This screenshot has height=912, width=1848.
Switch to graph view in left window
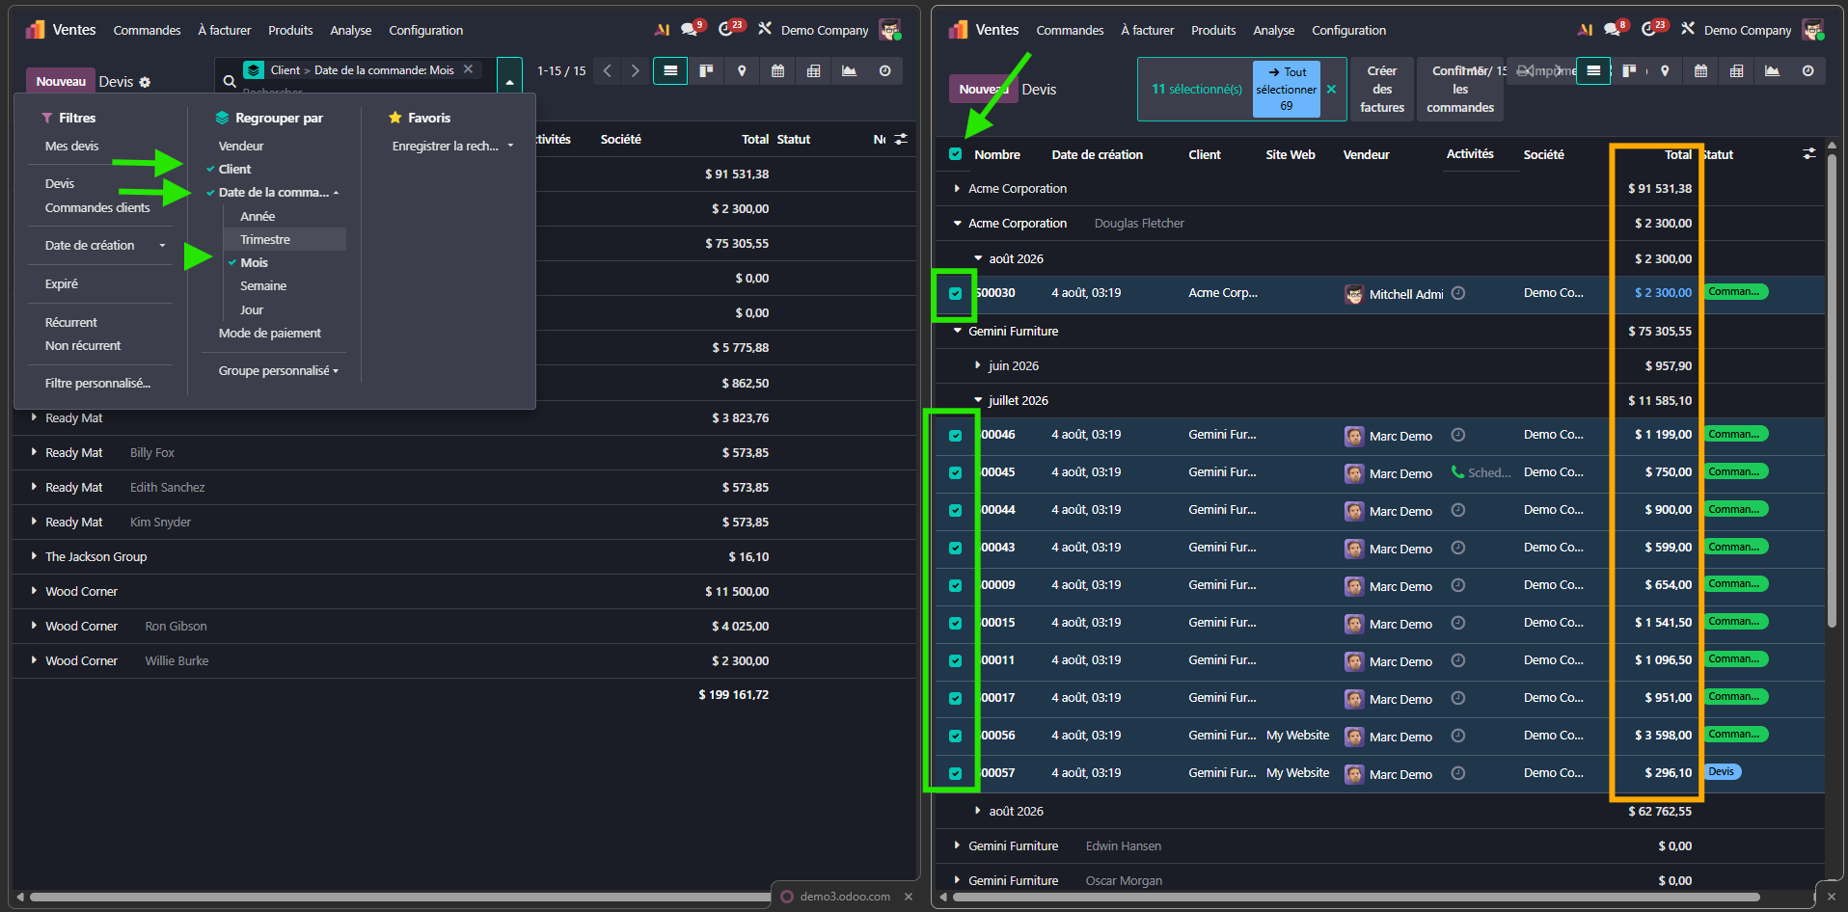pos(849,70)
